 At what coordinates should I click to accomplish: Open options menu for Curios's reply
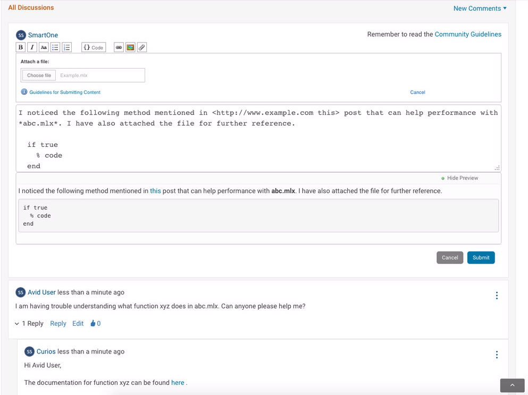point(497,355)
